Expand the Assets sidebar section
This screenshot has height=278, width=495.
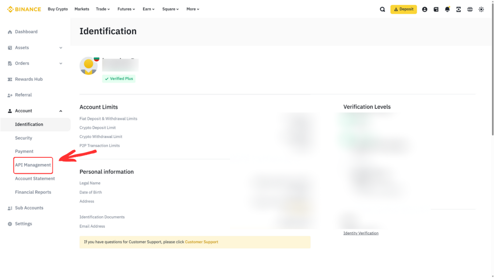[x=60, y=48]
